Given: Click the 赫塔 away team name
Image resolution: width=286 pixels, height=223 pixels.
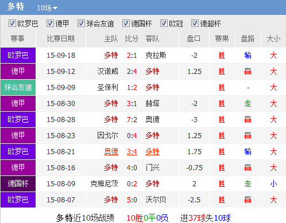Looking at the screenshot, I should 152,104.
